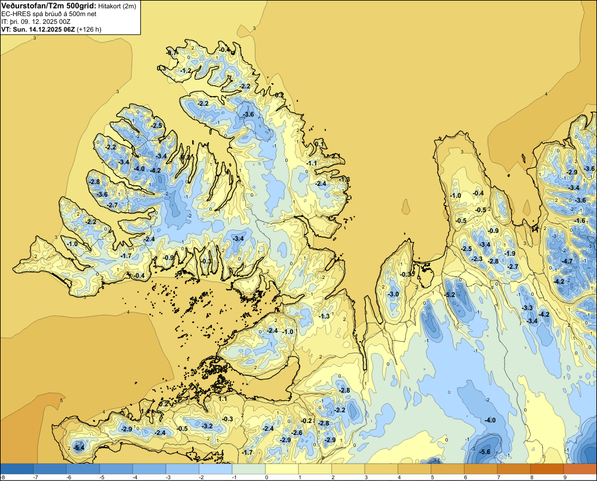This screenshot has width=597, height=481.
Task: Pick the legend swatch between 1 and 2
Action: coord(315,469)
